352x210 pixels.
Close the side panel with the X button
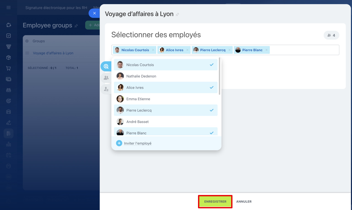94,13
